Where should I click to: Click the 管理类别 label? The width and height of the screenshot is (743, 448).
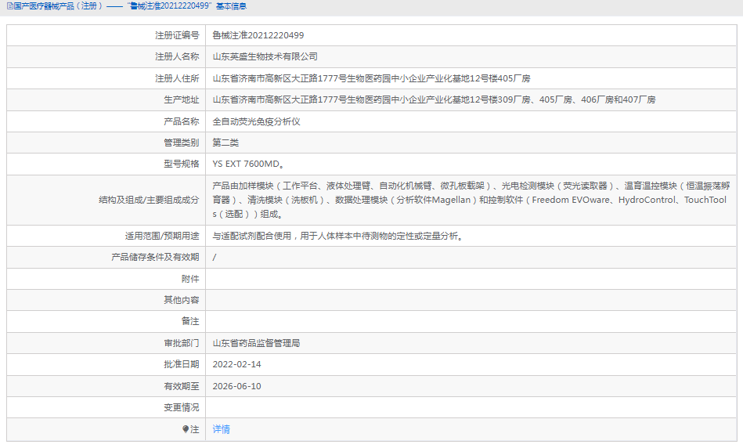[182, 143]
